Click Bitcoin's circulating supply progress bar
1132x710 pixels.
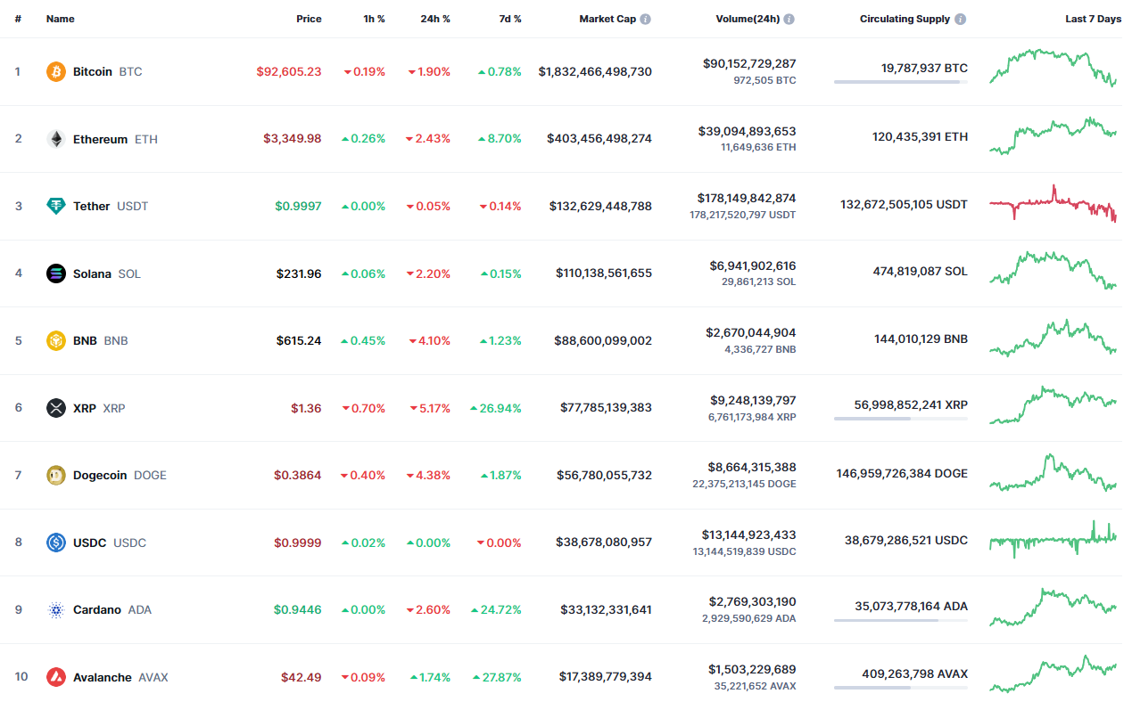point(901,82)
